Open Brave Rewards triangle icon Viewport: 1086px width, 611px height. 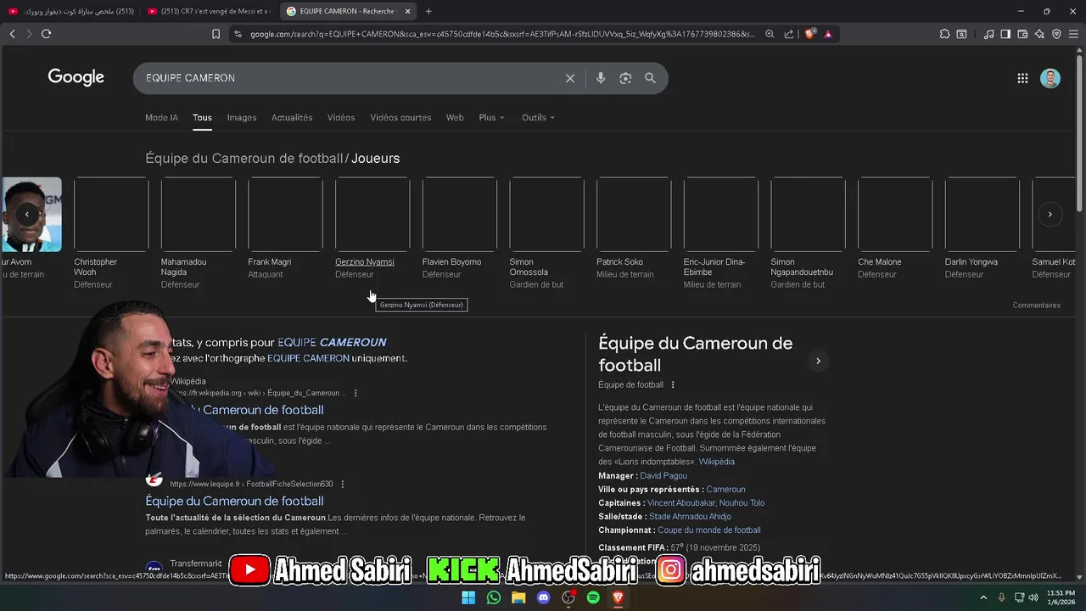828,34
